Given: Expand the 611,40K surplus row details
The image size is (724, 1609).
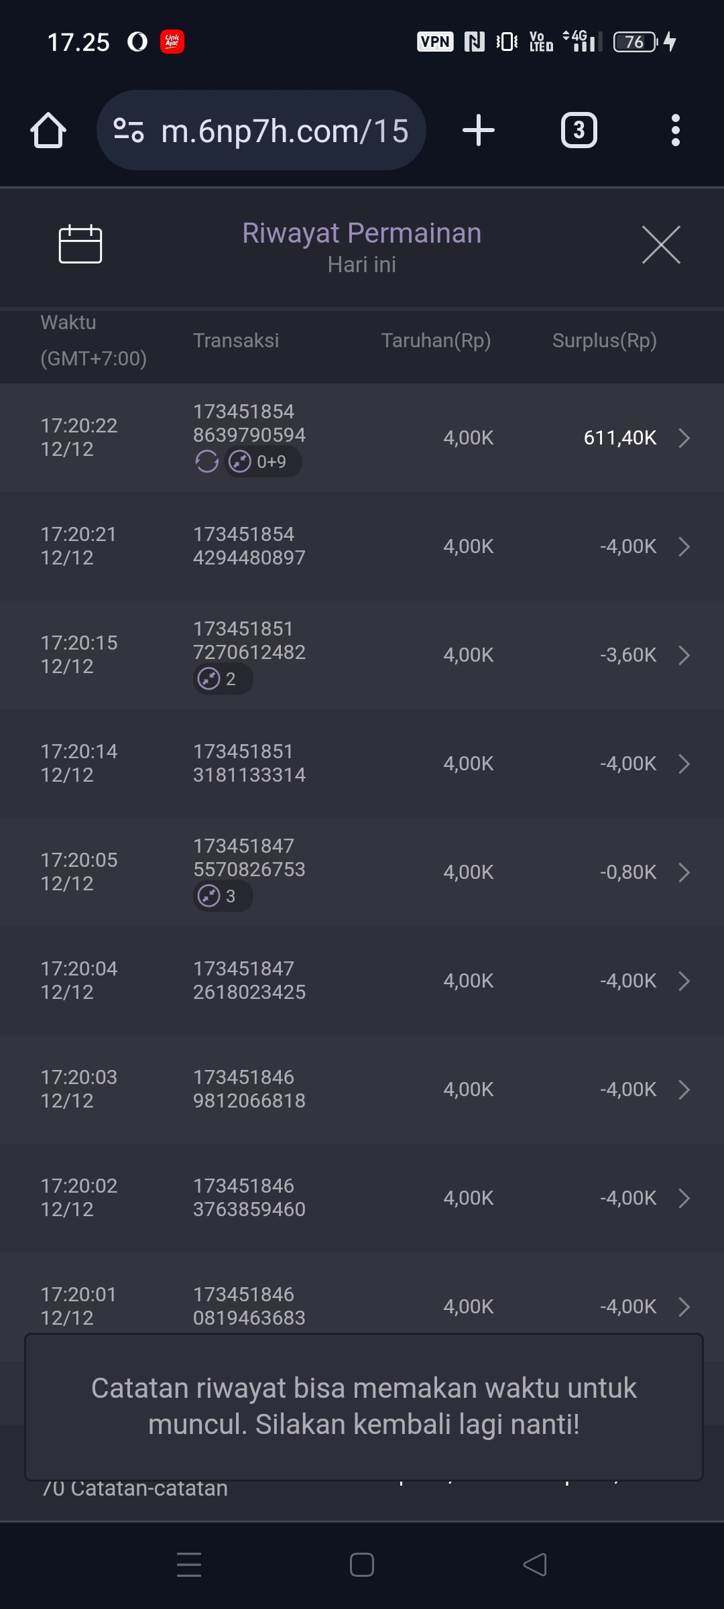Looking at the screenshot, I should [684, 438].
